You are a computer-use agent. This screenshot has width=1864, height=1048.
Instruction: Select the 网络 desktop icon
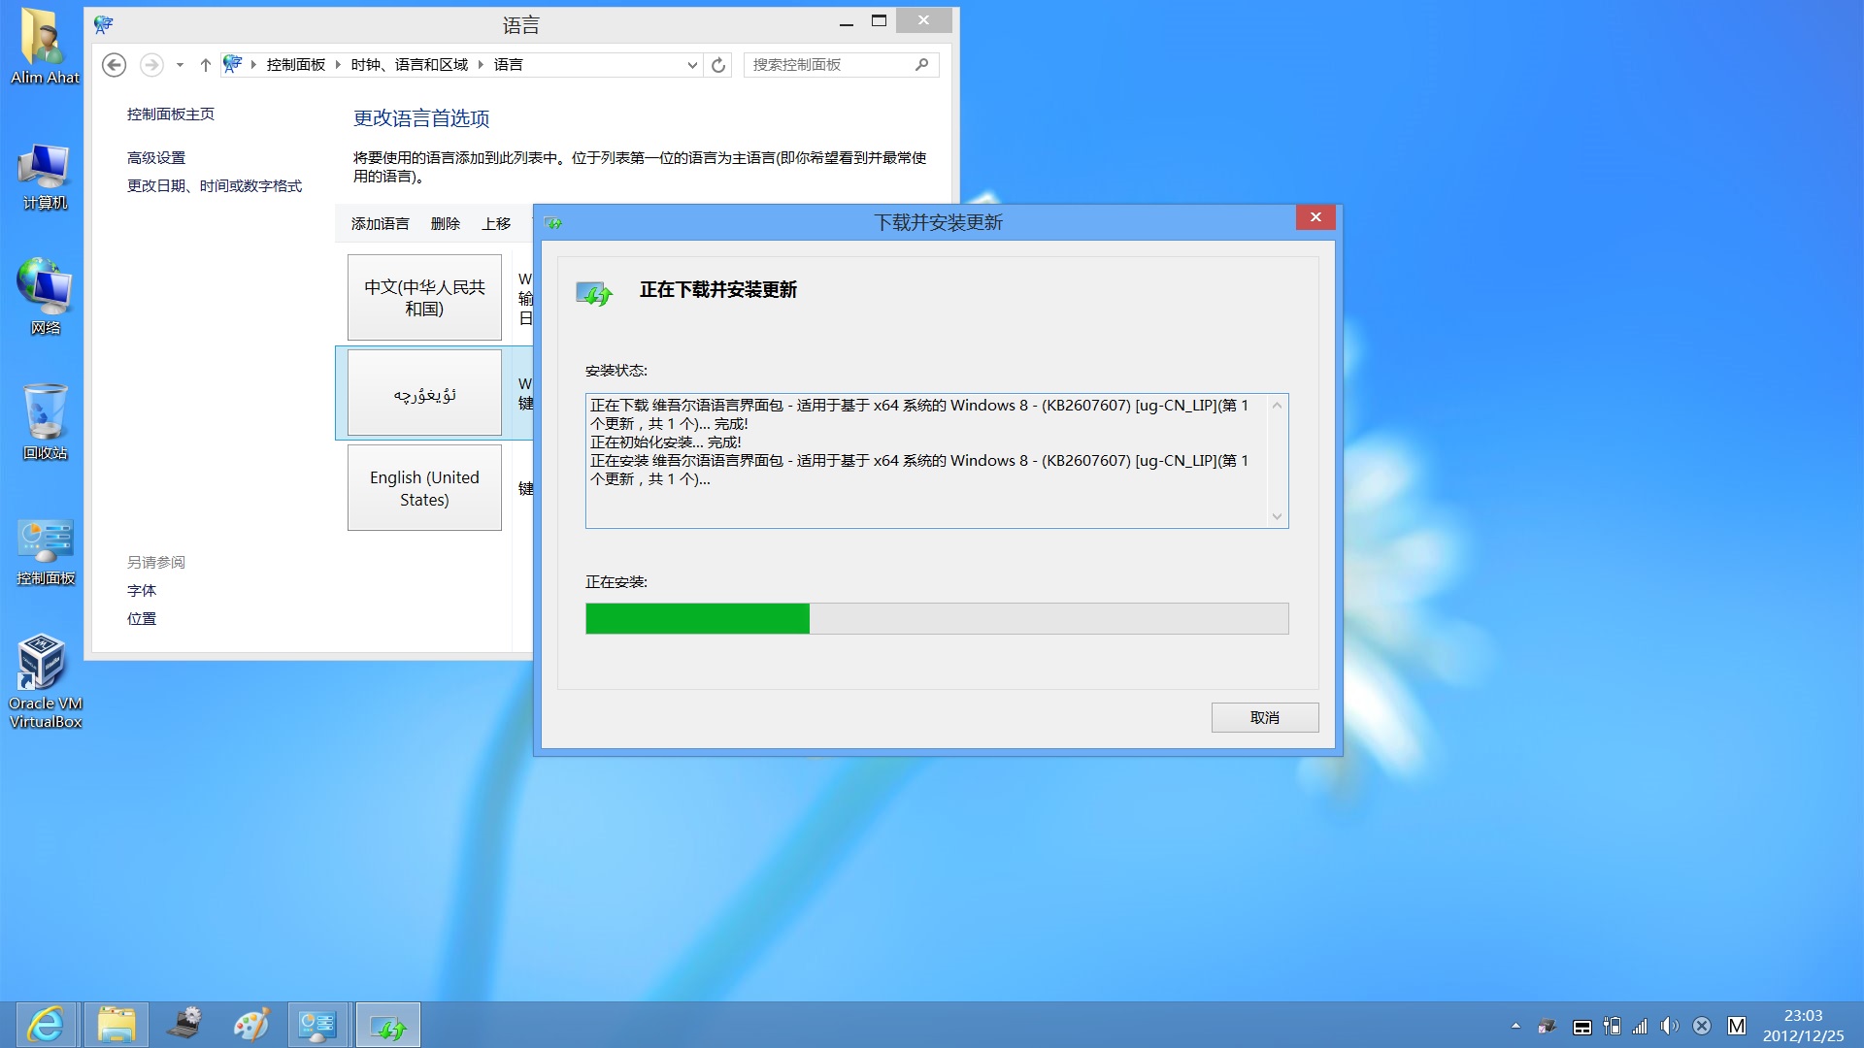pyautogui.click(x=45, y=297)
